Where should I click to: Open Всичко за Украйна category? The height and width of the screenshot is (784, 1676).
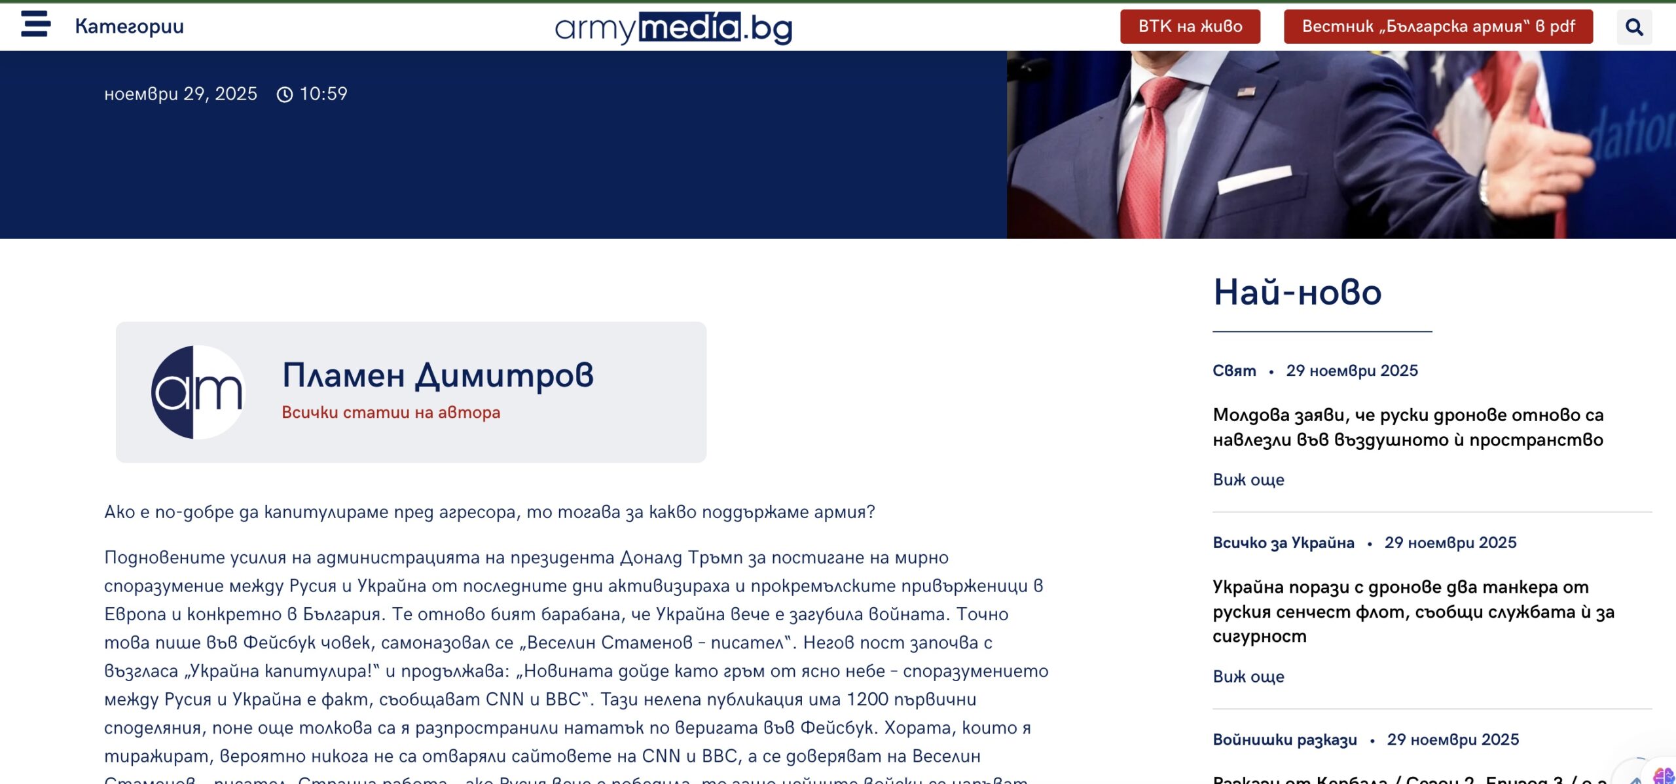click(x=1283, y=542)
